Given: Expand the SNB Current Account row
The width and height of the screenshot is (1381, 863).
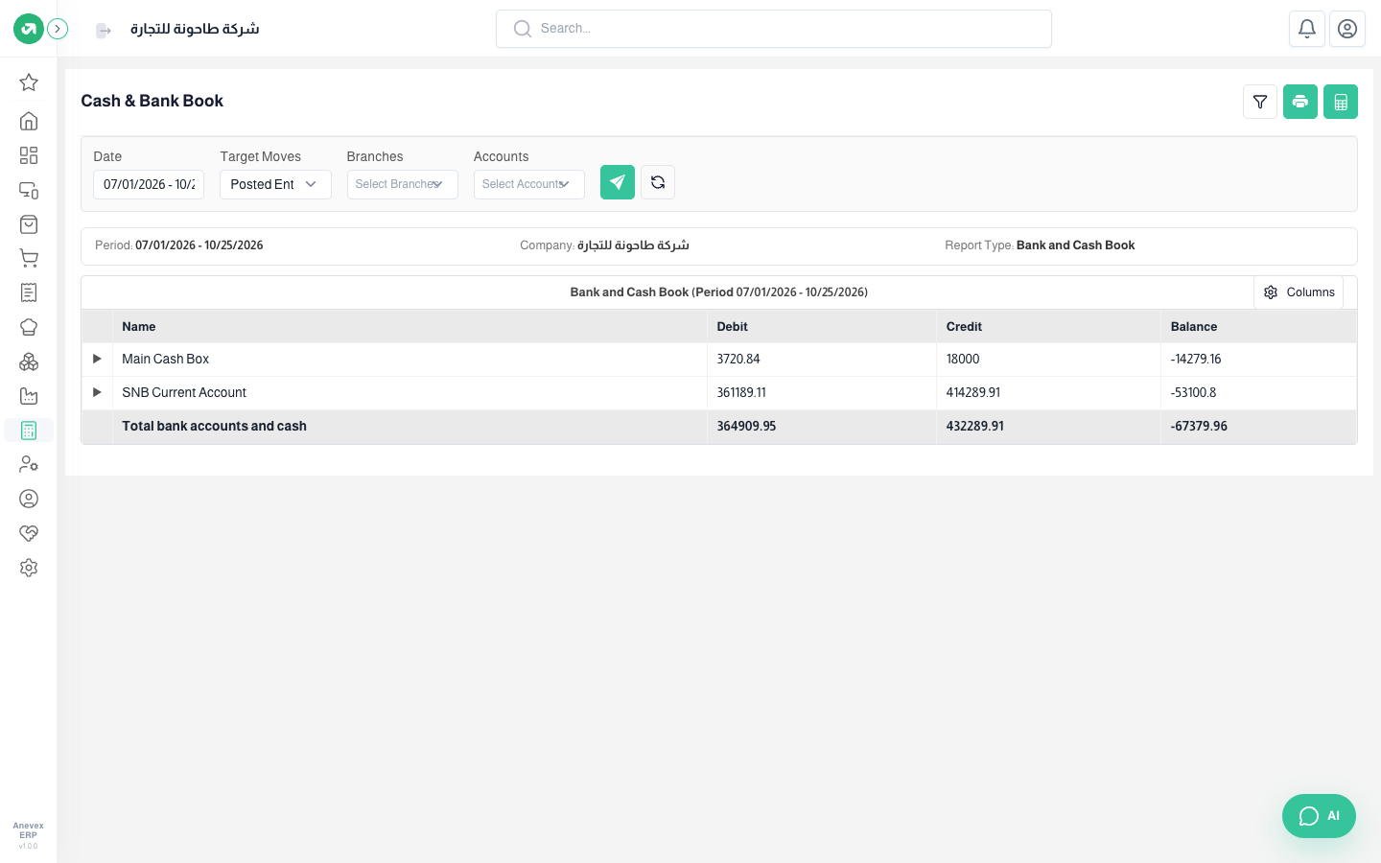Looking at the screenshot, I should point(97,392).
